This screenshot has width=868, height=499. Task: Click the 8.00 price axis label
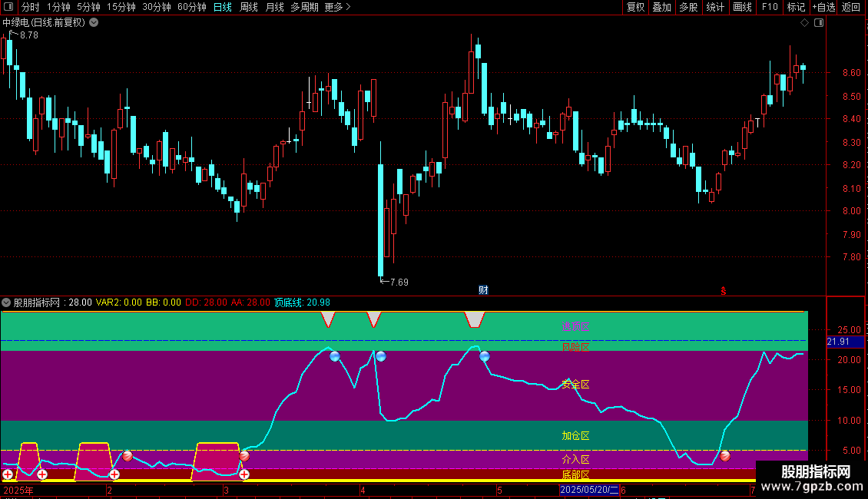[x=851, y=211]
